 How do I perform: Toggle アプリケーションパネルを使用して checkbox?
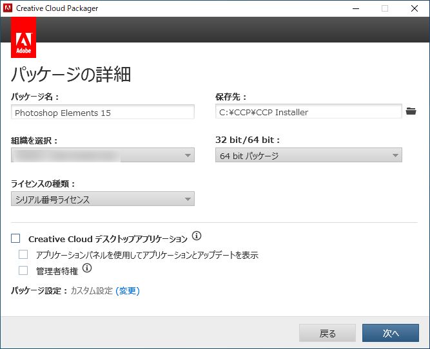pos(23,254)
